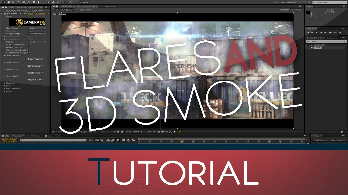Open the Analysis Range dropdown
This screenshot has height=195, width=348.
coord(37,34)
